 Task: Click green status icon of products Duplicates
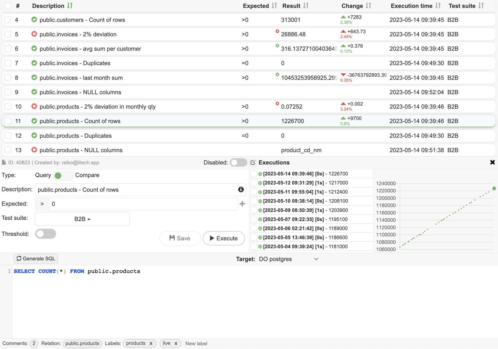pyautogui.click(x=34, y=135)
